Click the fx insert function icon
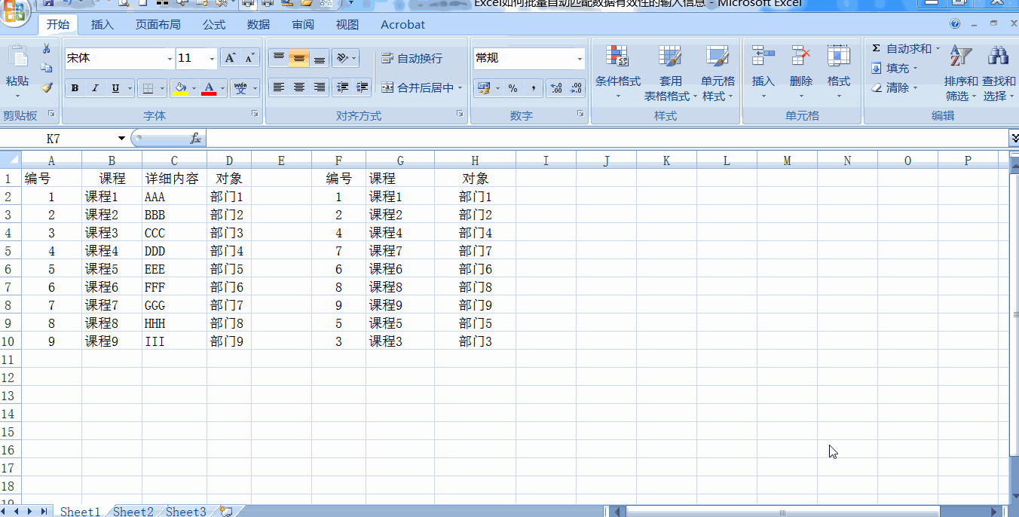1019x517 pixels. pos(195,139)
